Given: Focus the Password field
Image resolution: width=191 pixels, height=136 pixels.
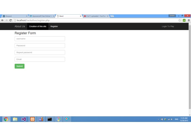Looking at the screenshot, I should [40, 45].
